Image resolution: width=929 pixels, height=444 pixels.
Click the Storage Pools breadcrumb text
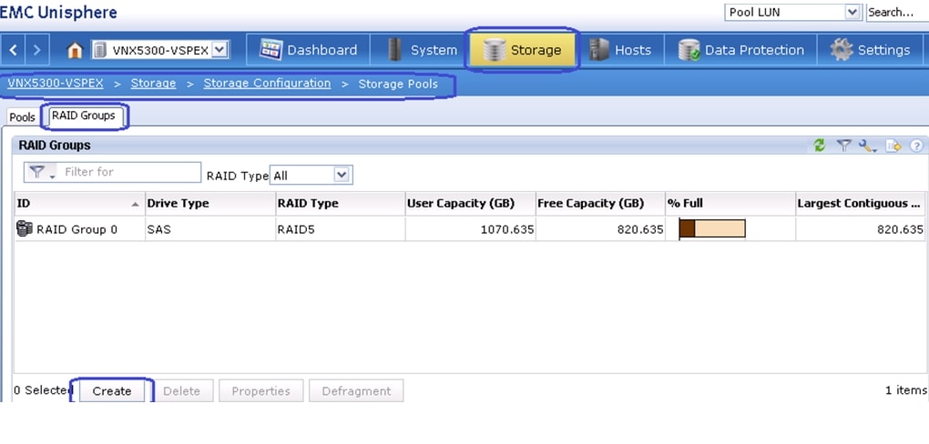(x=398, y=84)
